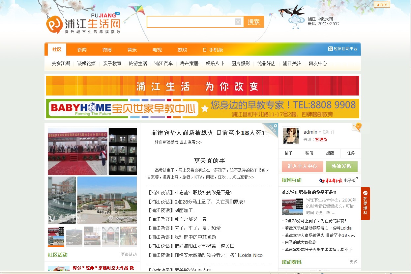Open the 我要爆料 side tab

365,203
